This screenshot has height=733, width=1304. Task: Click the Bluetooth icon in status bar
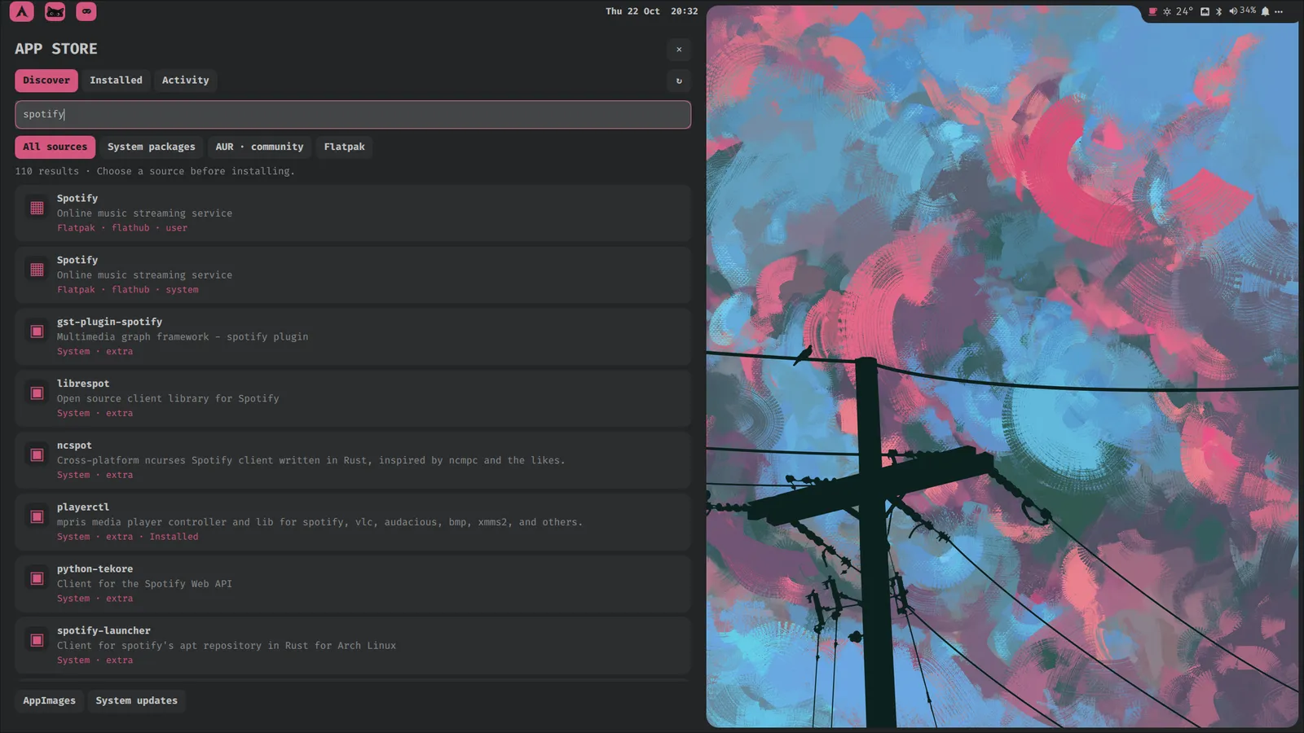[1219, 11]
